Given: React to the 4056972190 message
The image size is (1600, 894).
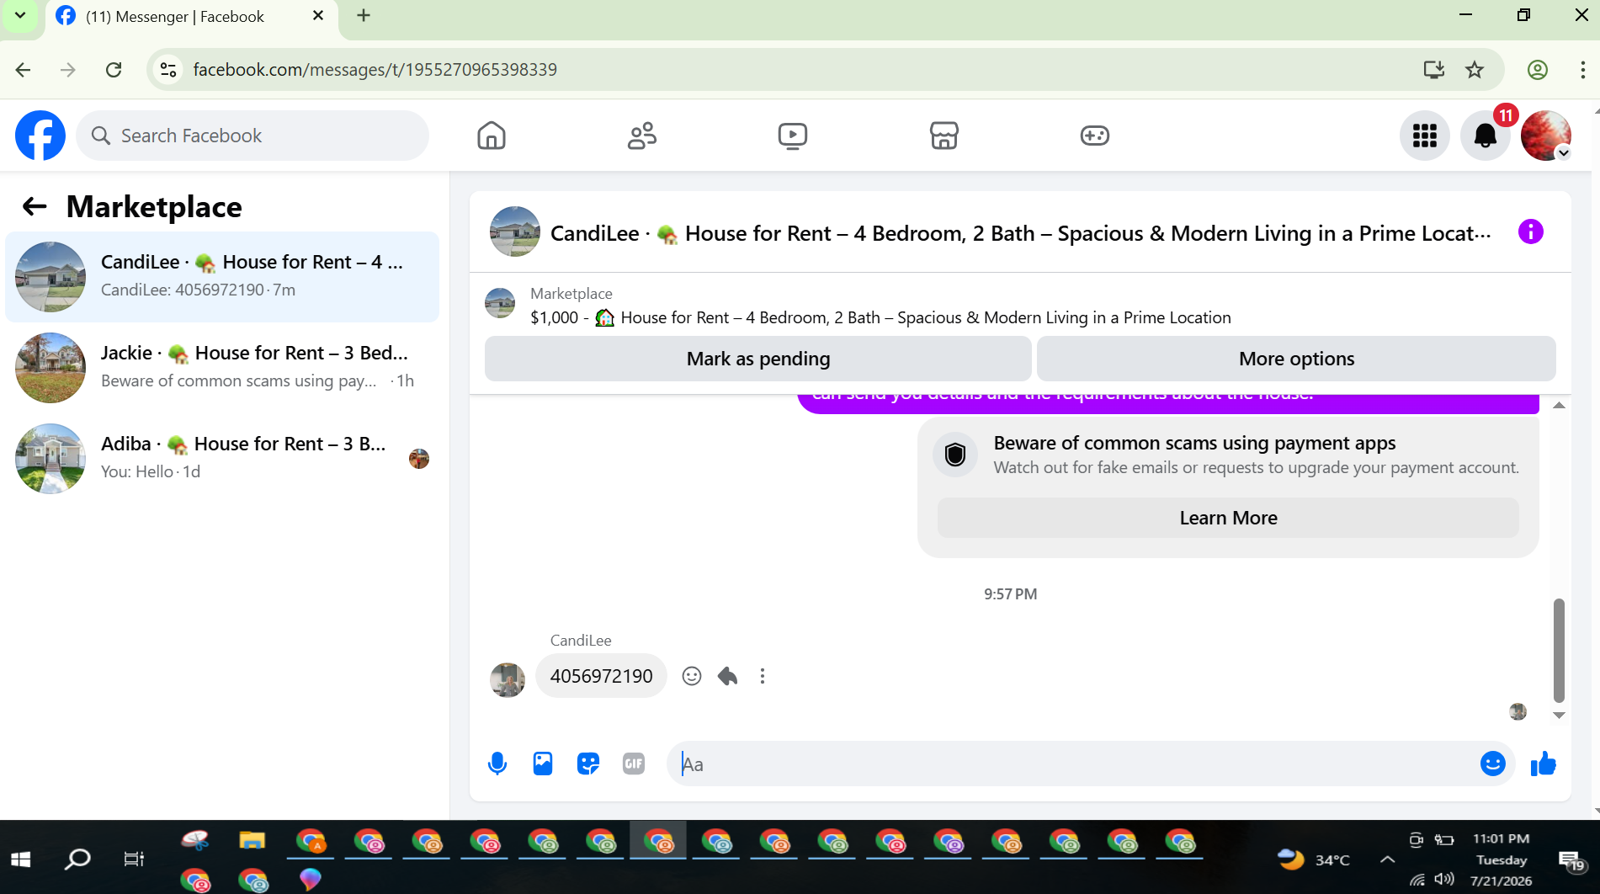Looking at the screenshot, I should [692, 676].
